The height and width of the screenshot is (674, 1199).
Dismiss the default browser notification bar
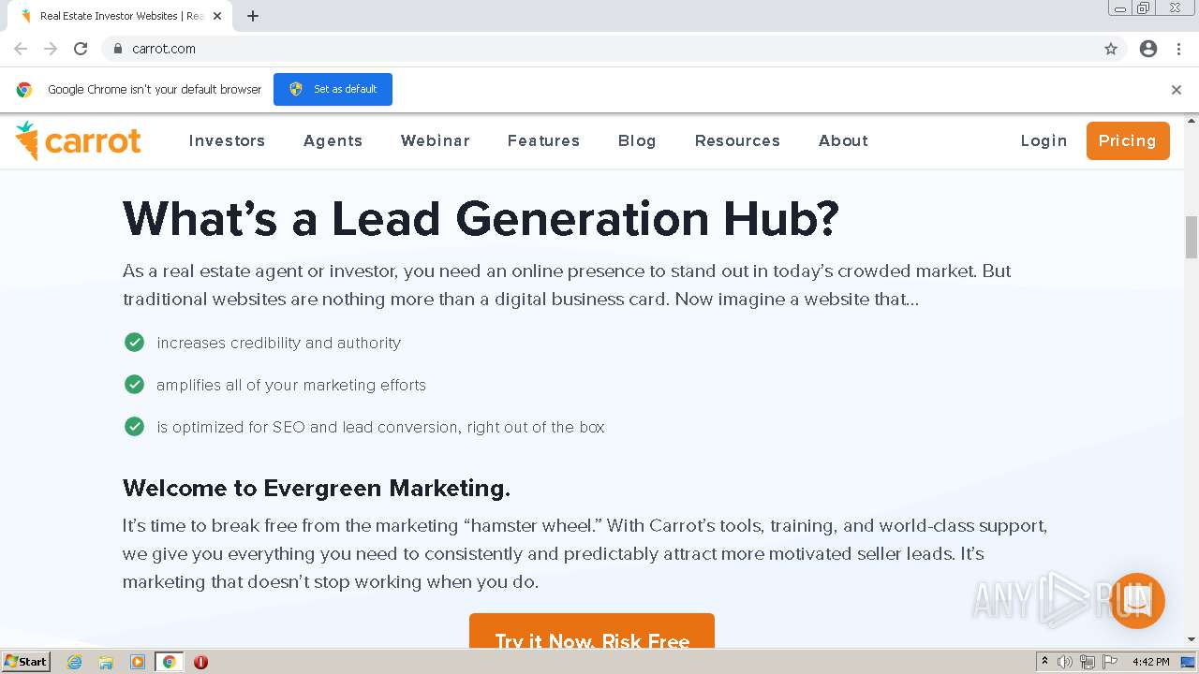click(1177, 90)
